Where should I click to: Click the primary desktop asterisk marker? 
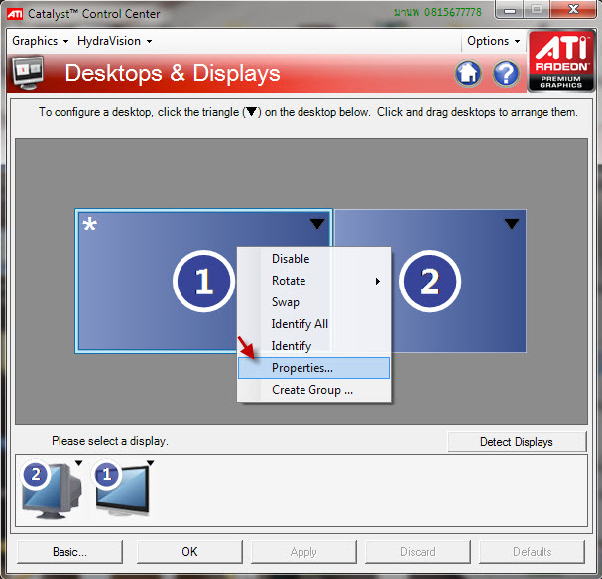90,224
